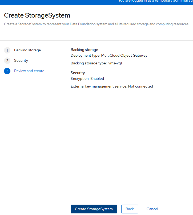Click the StorageSystem description paragraph
This screenshot has width=193, height=215.
click(96, 24)
